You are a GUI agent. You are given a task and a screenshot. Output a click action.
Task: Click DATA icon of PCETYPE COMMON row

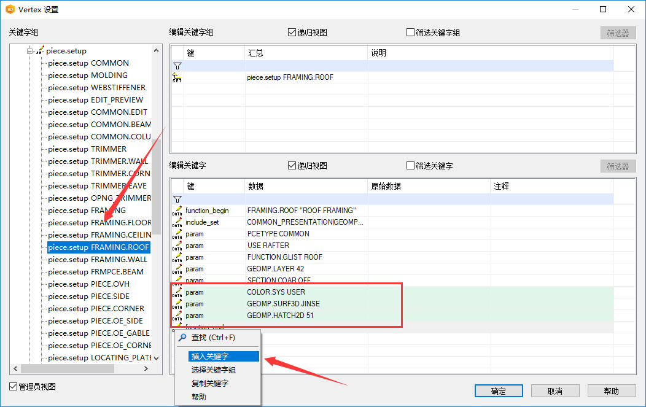point(177,234)
